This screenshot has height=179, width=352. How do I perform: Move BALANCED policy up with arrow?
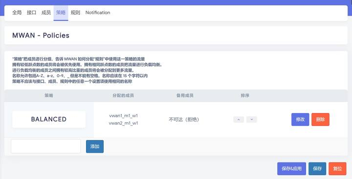coord(239,119)
